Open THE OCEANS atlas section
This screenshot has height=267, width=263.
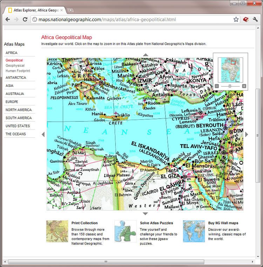16,134
